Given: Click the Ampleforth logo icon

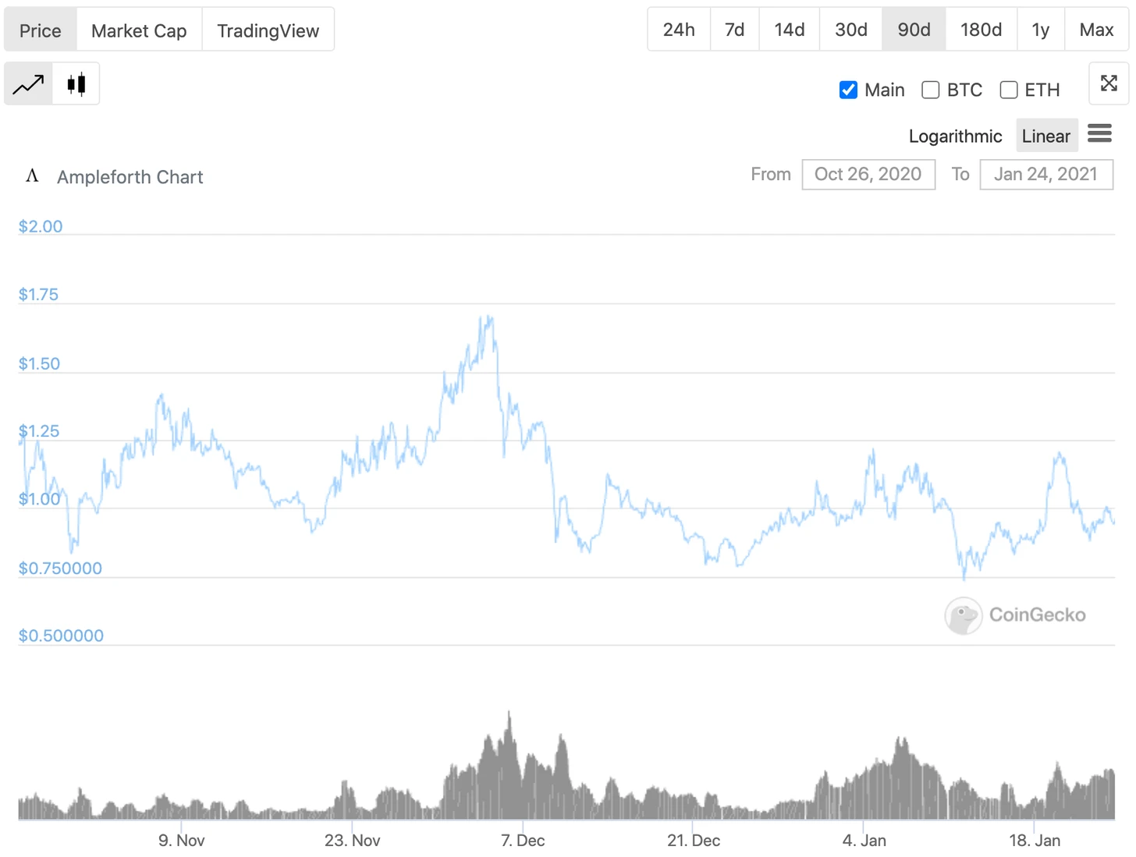Looking at the screenshot, I should click(x=32, y=175).
